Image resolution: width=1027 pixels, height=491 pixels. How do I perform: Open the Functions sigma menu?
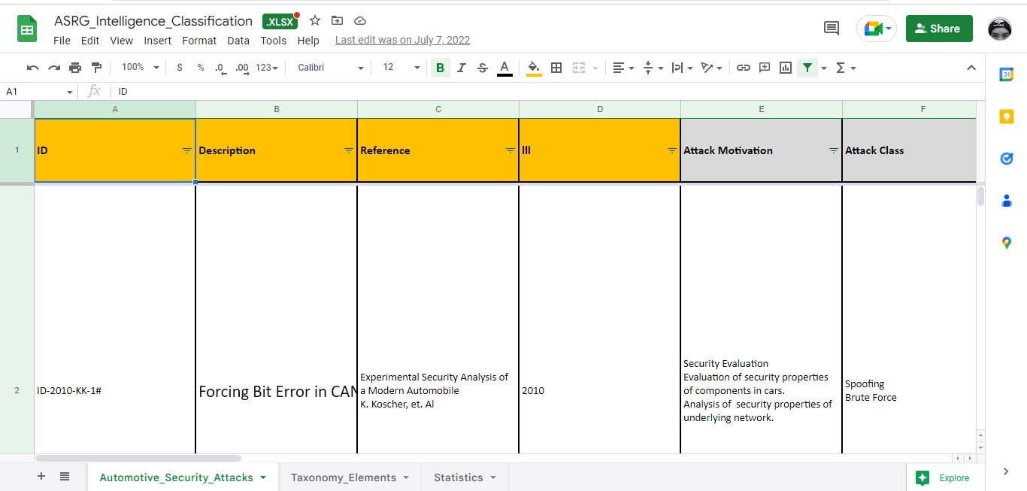coord(846,68)
